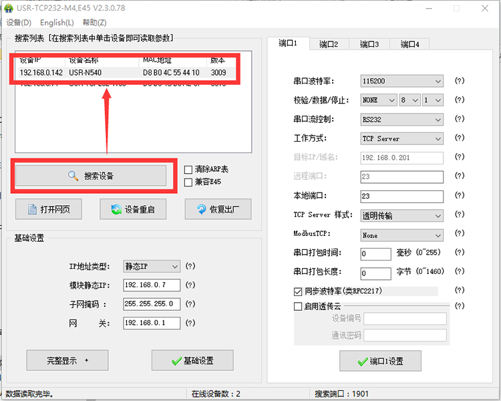
Task: Click the Restore Factory (恢复出厂) button
Action: tap(218, 209)
